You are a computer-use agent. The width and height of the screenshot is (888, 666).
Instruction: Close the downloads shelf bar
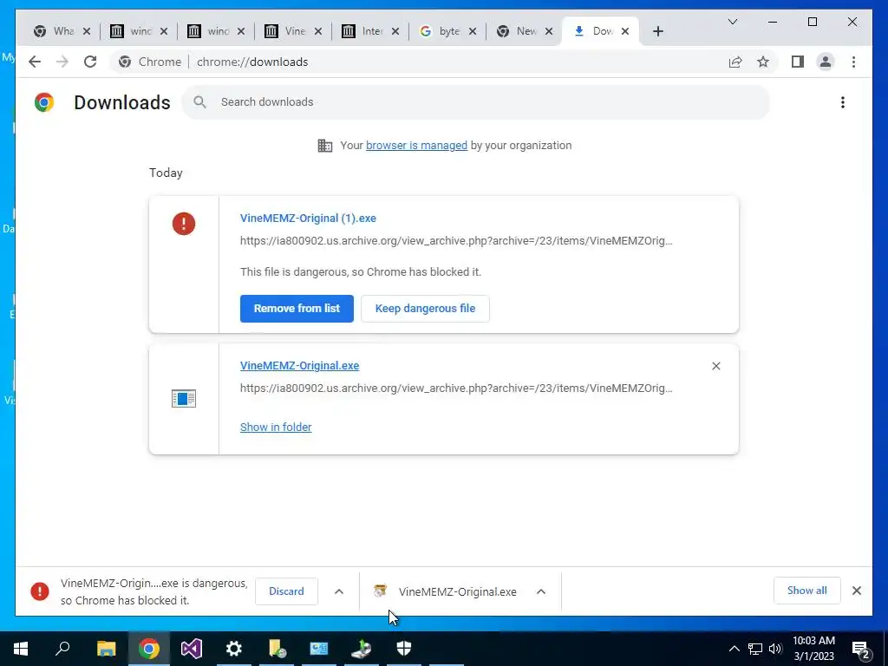pos(856,591)
